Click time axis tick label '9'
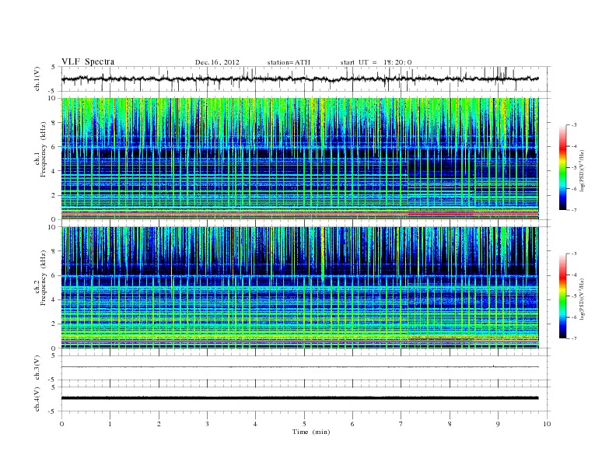This screenshot has height=476, width=616. coord(498,424)
